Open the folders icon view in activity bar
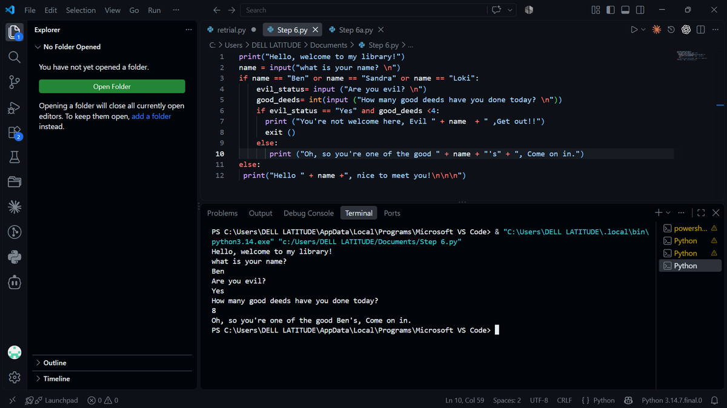This screenshot has height=408, width=727. (x=15, y=182)
